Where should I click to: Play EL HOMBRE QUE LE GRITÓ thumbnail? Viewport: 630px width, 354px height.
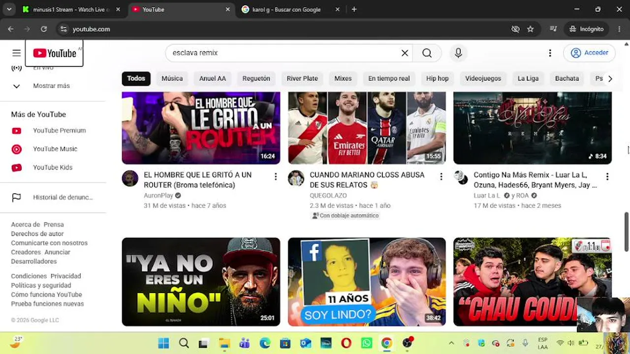coord(201,128)
